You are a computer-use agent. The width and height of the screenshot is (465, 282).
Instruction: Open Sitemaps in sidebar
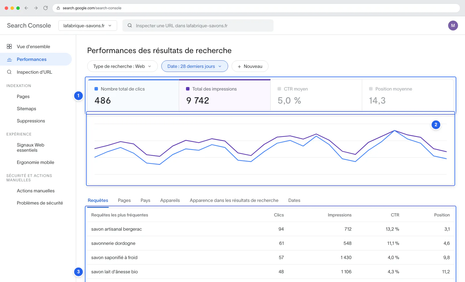point(26,109)
